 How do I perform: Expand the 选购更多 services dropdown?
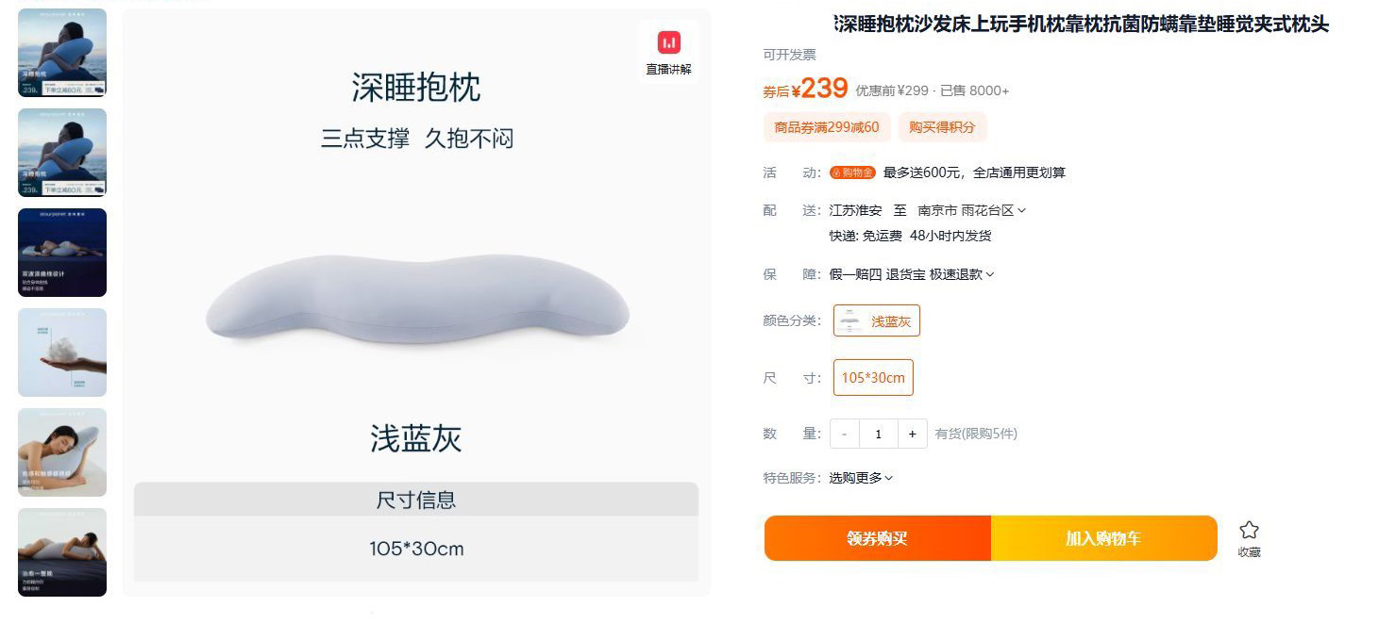(x=861, y=478)
